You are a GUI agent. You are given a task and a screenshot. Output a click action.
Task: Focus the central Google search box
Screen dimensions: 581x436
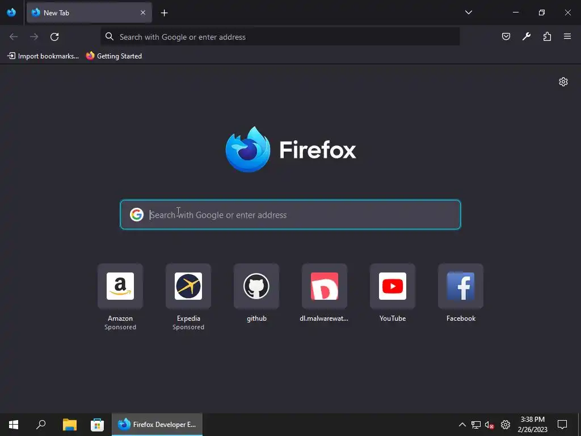point(290,215)
